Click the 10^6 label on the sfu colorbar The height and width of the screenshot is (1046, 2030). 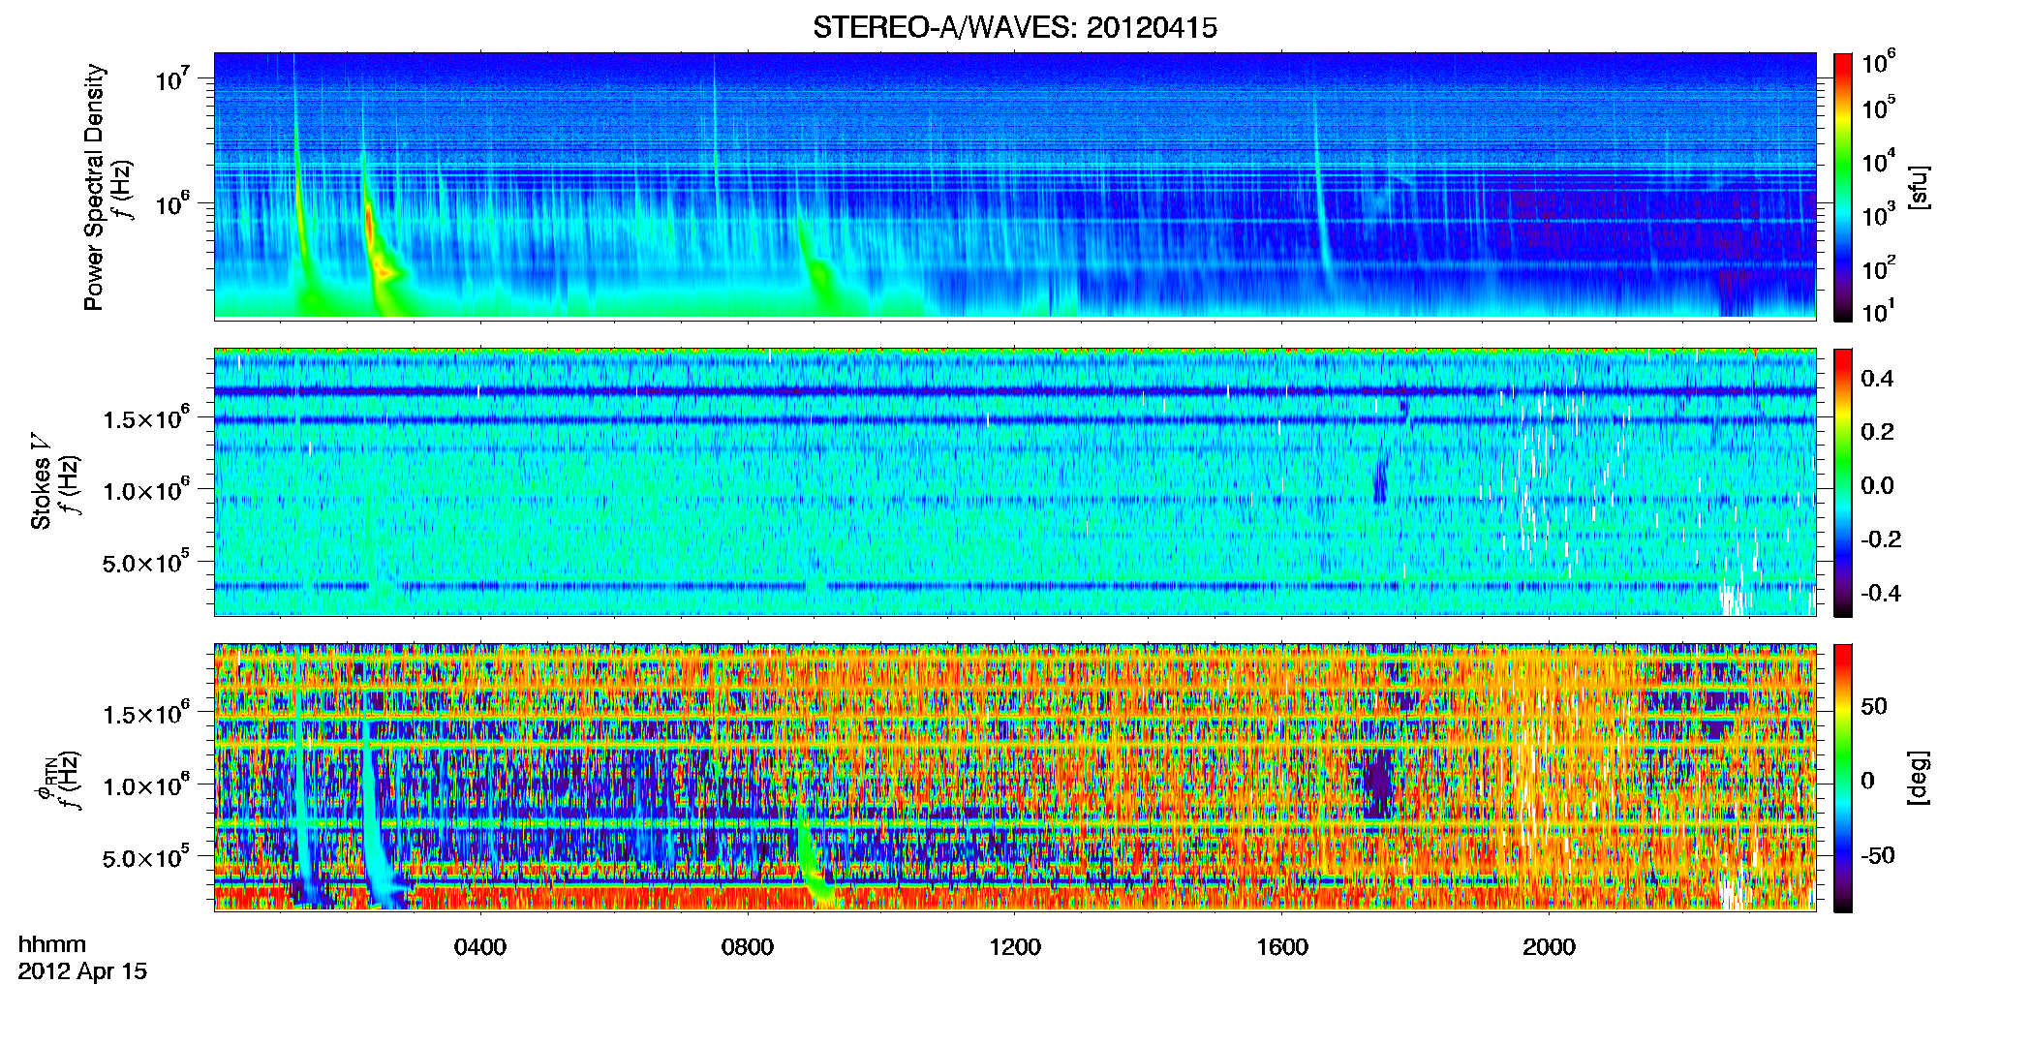coord(1879,63)
